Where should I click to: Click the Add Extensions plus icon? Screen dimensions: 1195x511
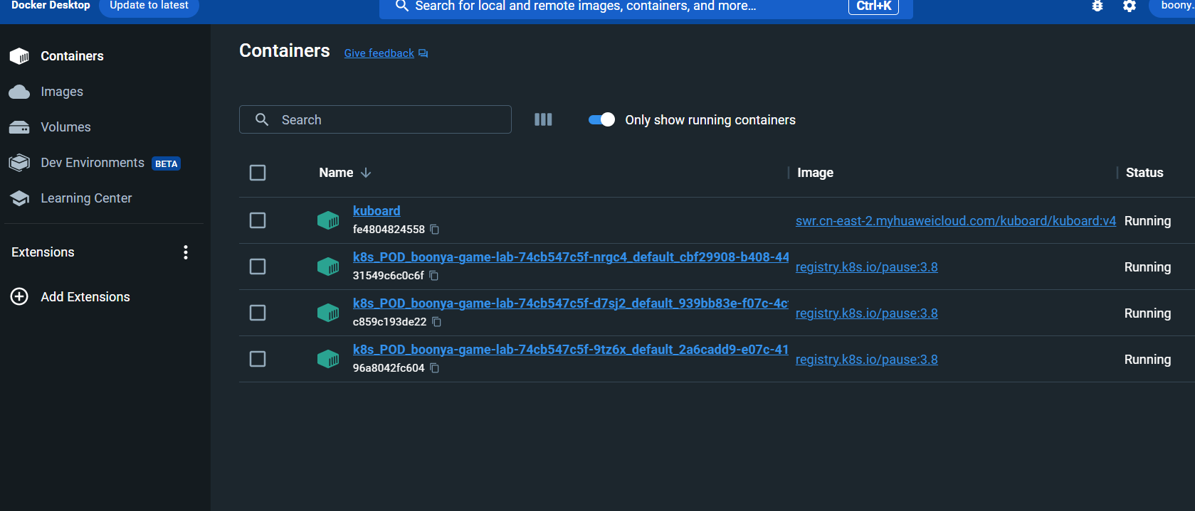19,296
